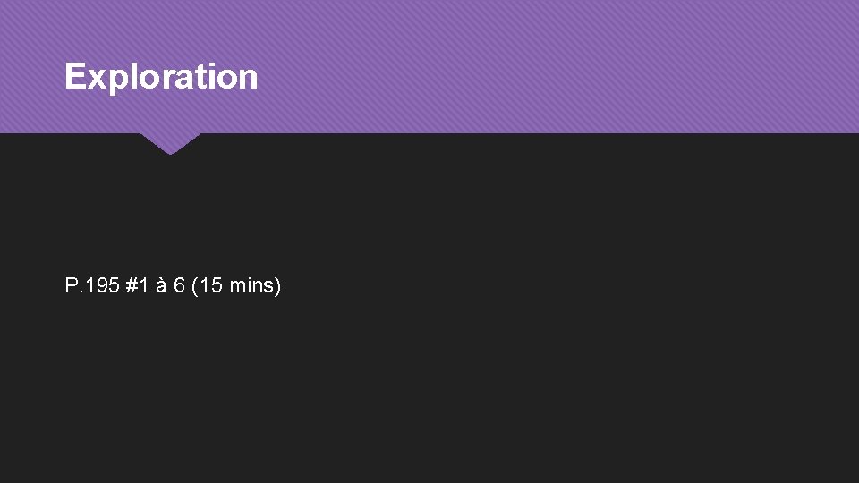This screenshot has height=483, width=859.
Task: Click the Exploration slide title
Action: pos(161,77)
